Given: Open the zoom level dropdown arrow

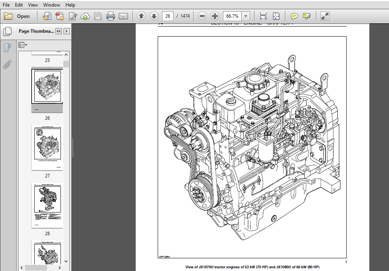Looking at the screenshot, I should [246, 16].
